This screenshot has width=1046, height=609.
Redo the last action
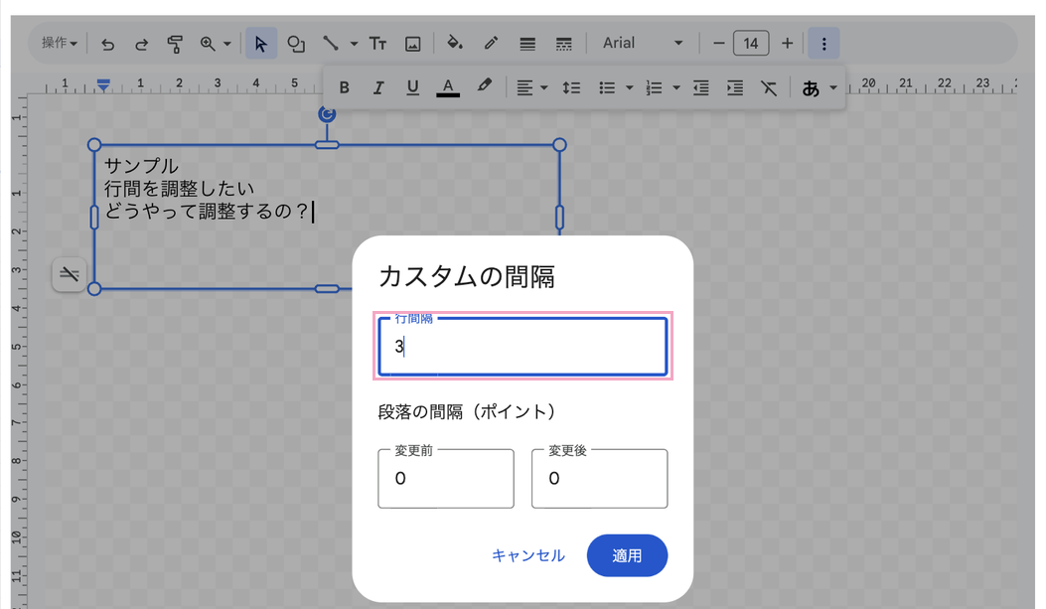click(x=141, y=44)
